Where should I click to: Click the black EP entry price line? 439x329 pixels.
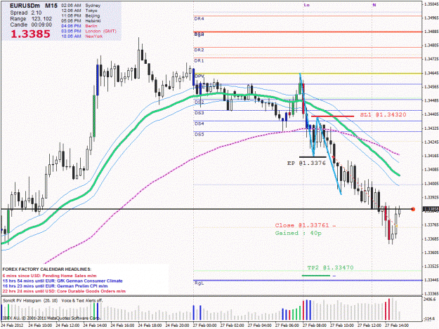point(313,157)
